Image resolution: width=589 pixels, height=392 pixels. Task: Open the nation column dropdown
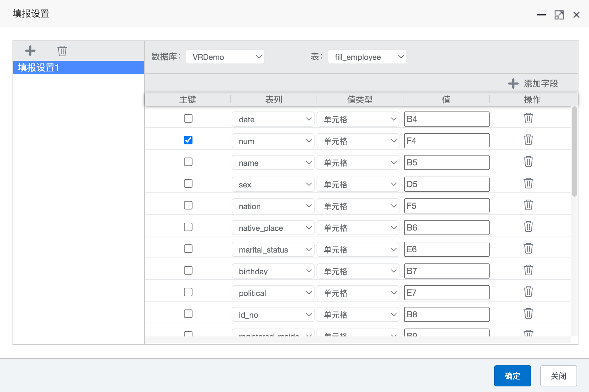click(x=273, y=206)
